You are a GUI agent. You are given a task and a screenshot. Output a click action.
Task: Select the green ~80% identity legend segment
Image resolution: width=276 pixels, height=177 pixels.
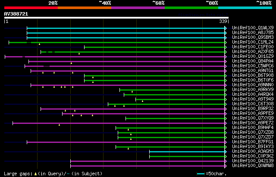point(191,8)
